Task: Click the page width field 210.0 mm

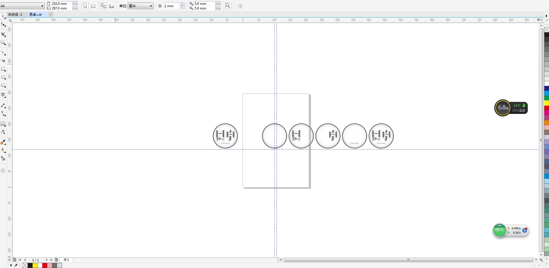Action: pyautogui.click(x=61, y=4)
